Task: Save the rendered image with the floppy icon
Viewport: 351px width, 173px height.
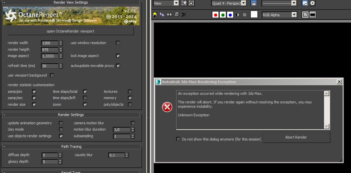Action: click(x=155, y=15)
